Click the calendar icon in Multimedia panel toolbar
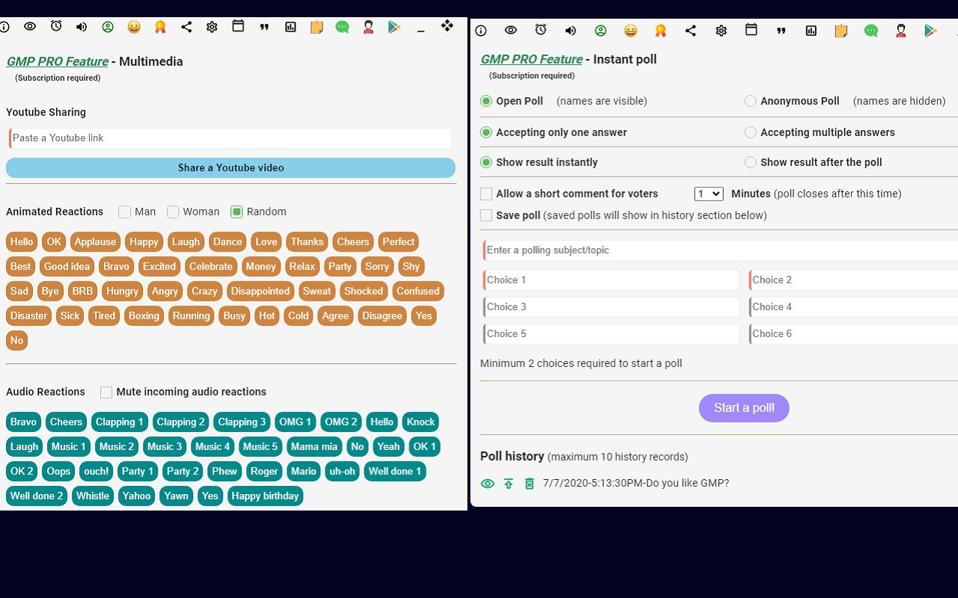This screenshot has height=598, width=958. click(238, 26)
